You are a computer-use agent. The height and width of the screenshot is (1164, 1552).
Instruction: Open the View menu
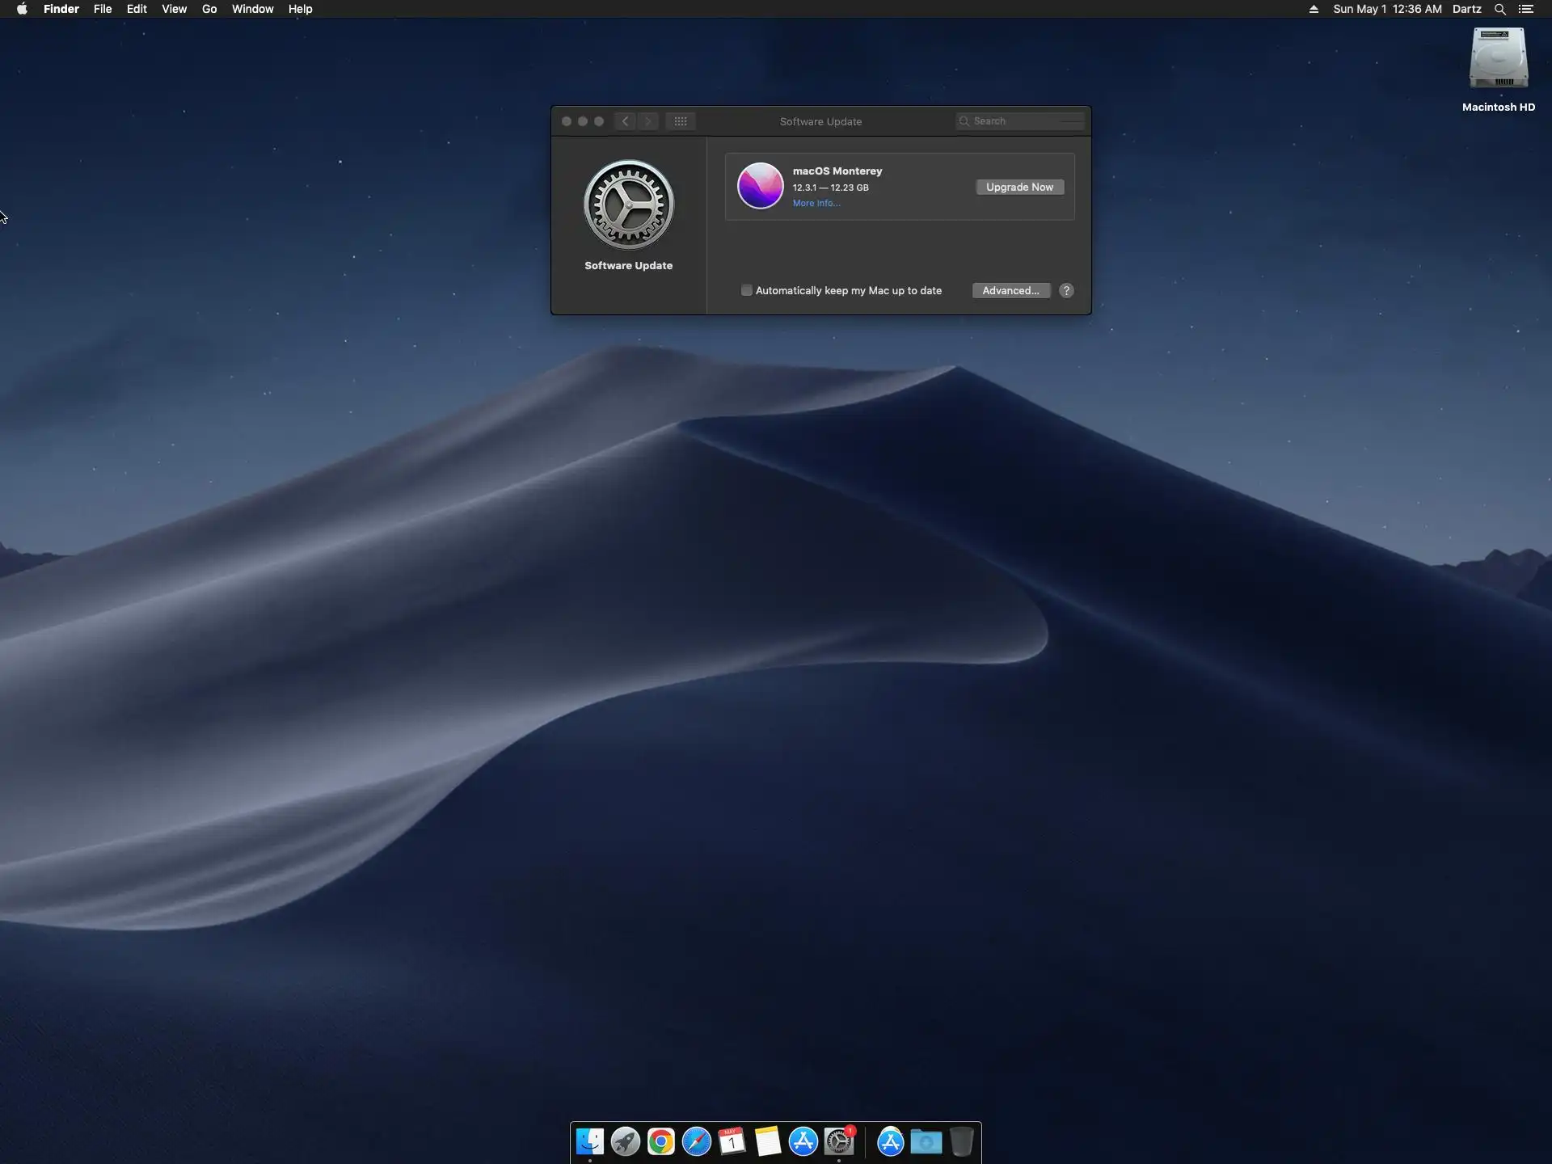174,9
